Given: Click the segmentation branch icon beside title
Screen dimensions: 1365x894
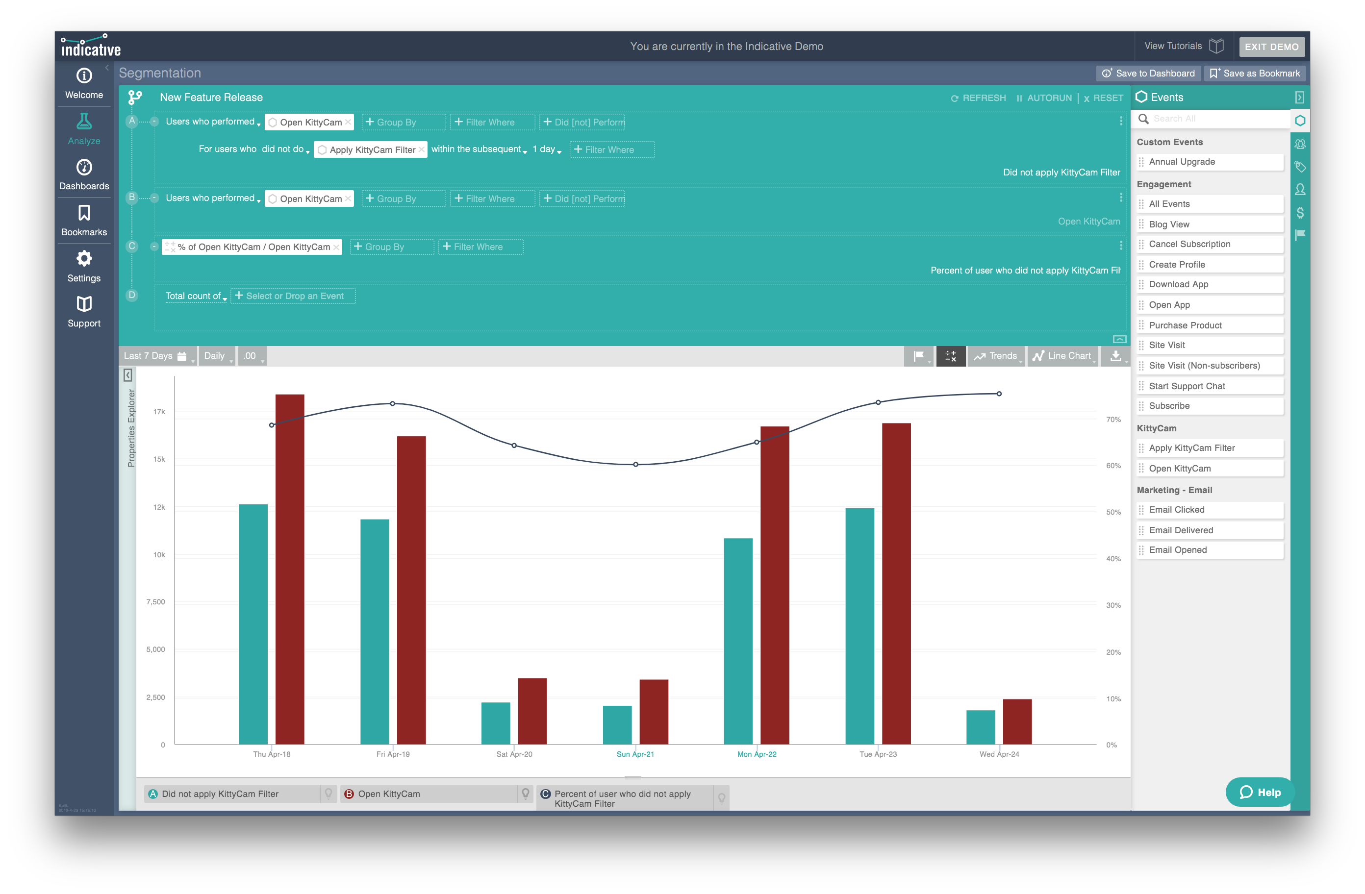Looking at the screenshot, I should [135, 98].
